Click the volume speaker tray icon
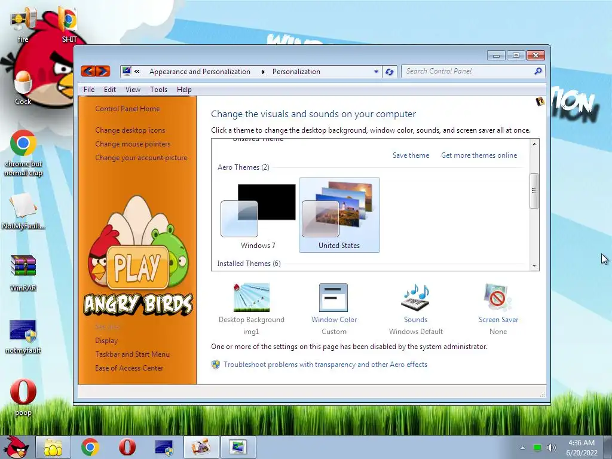 (x=551, y=448)
